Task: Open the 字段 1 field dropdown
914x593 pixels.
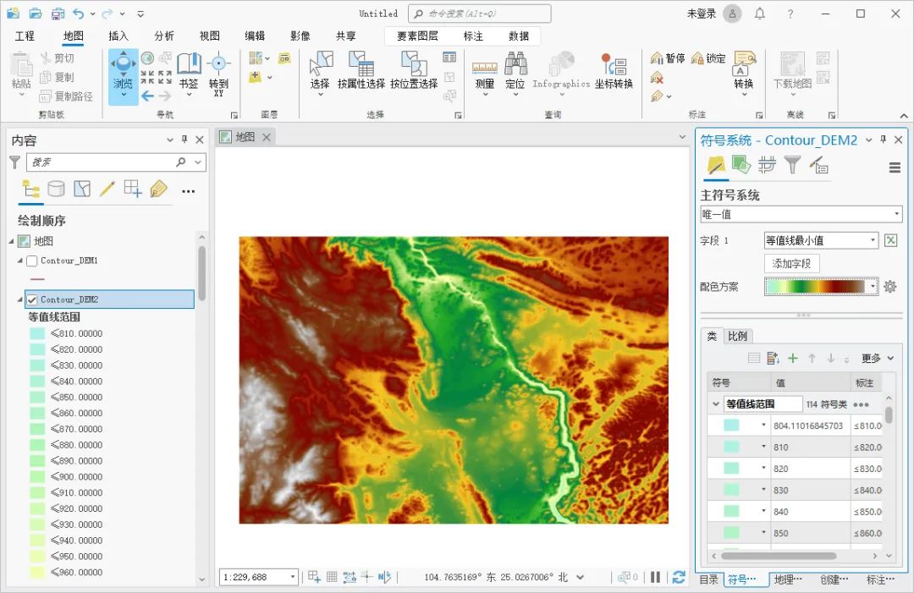Action: pyautogui.click(x=821, y=240)
